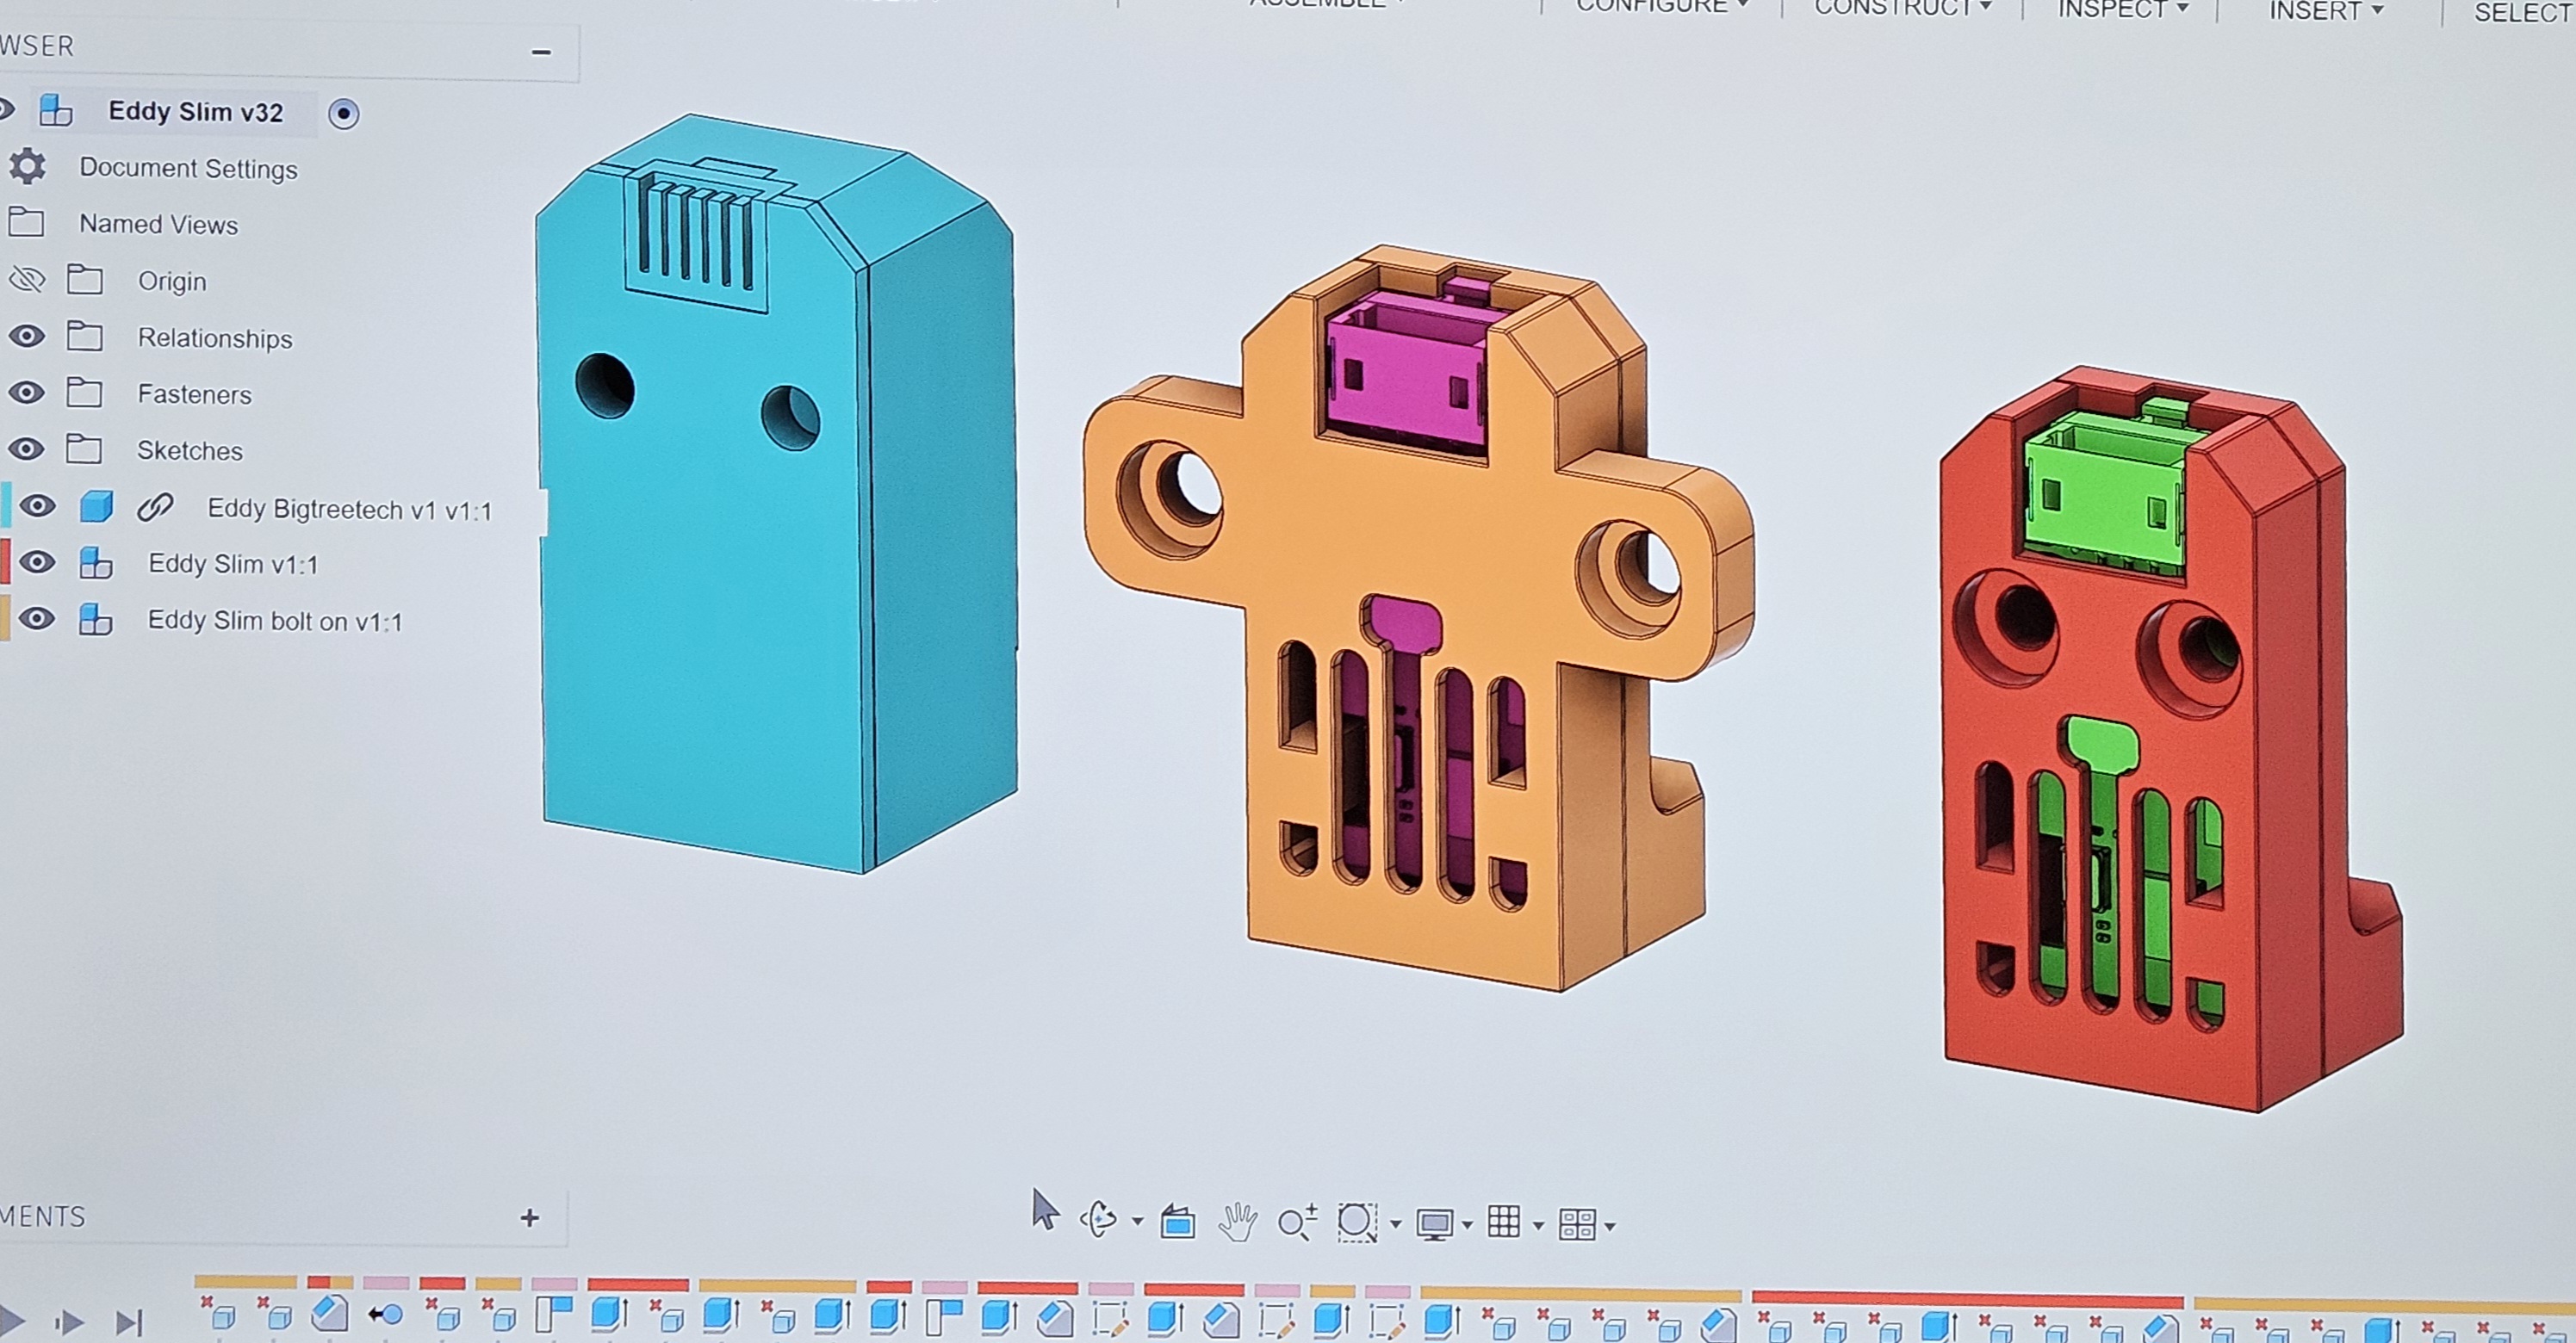Image resolution: width=2576 pixels, height=1343 pixels.
Task: Choose the Zoom magnifier tool
Action: click(1297, 1222)
